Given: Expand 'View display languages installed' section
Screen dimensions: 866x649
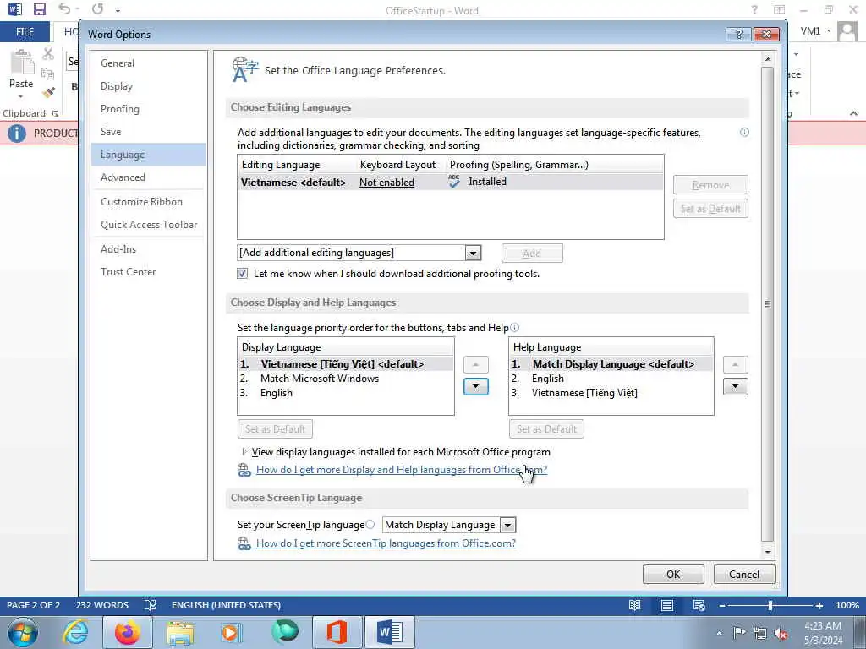Looking at the screenshot, I should point(244,452).
